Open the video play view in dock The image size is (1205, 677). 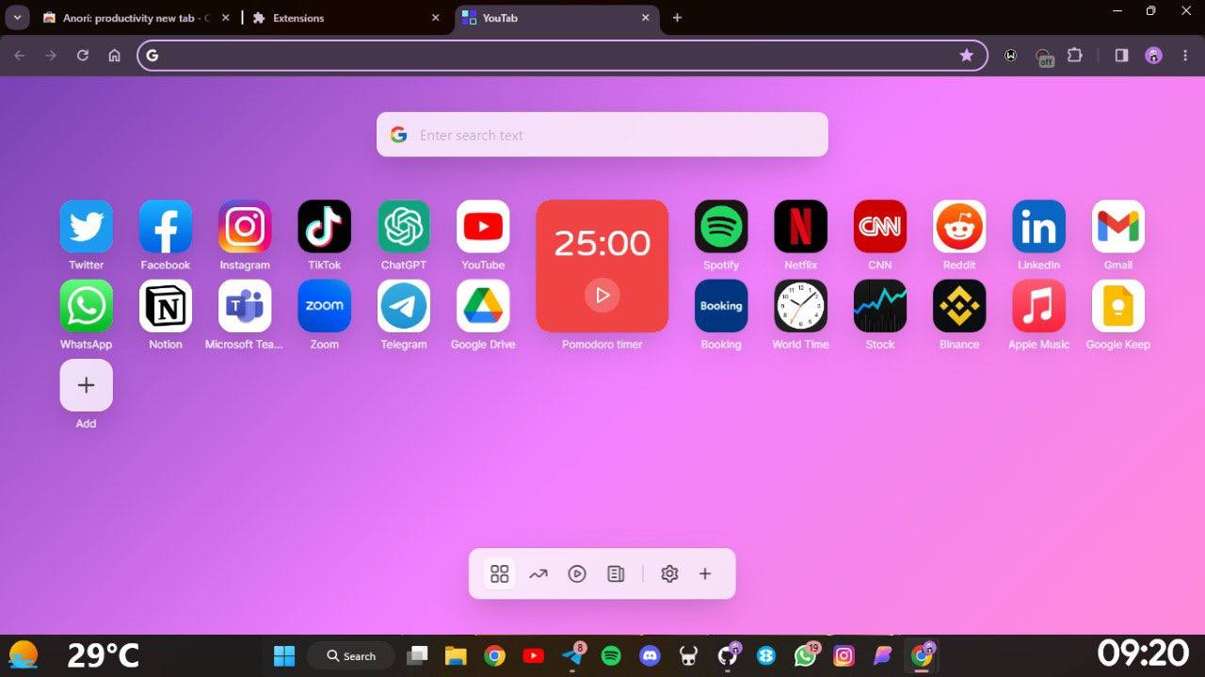click(x=577, y=573)
